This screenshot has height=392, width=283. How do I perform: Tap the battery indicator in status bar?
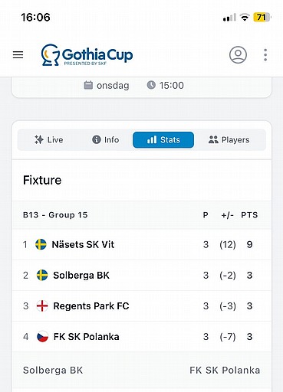pos(262,18)
